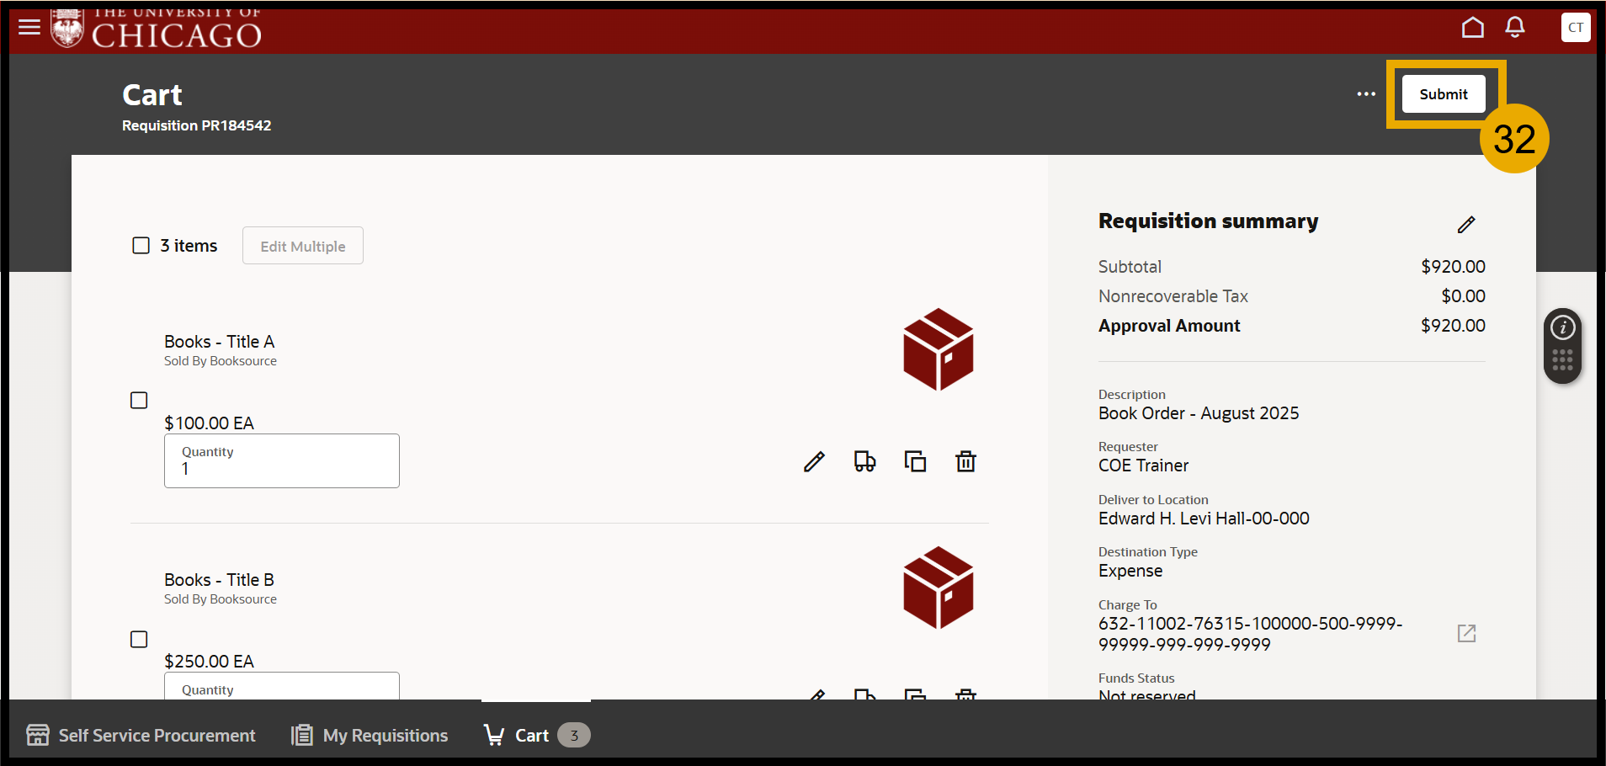Click the Quantity field for Books - Title A
Image resolution: width=1606 pixels, height=766 pixels.
[x=282, y=460]
